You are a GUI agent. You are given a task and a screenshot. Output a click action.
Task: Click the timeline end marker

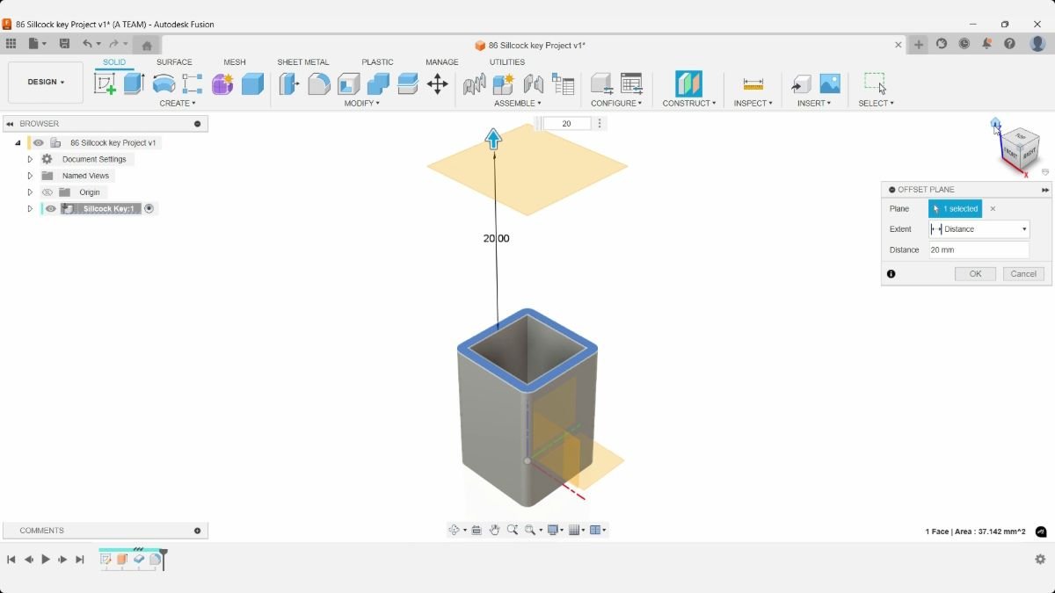pos(164,559)
